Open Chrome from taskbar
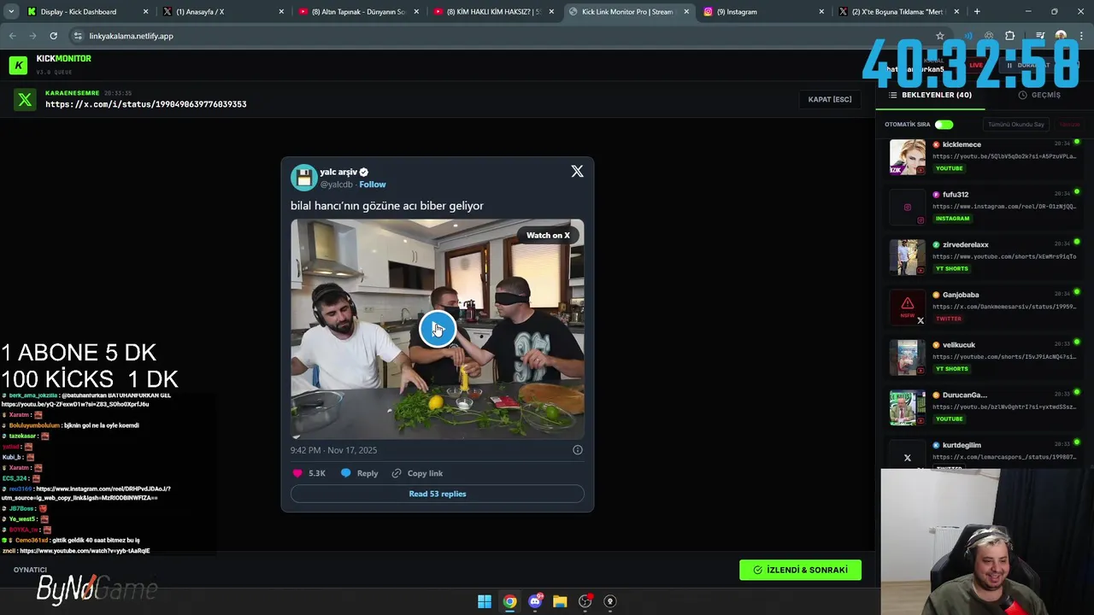 (x=509, y=601)
